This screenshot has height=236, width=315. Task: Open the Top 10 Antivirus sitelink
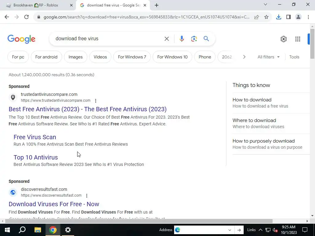(36, 157)
